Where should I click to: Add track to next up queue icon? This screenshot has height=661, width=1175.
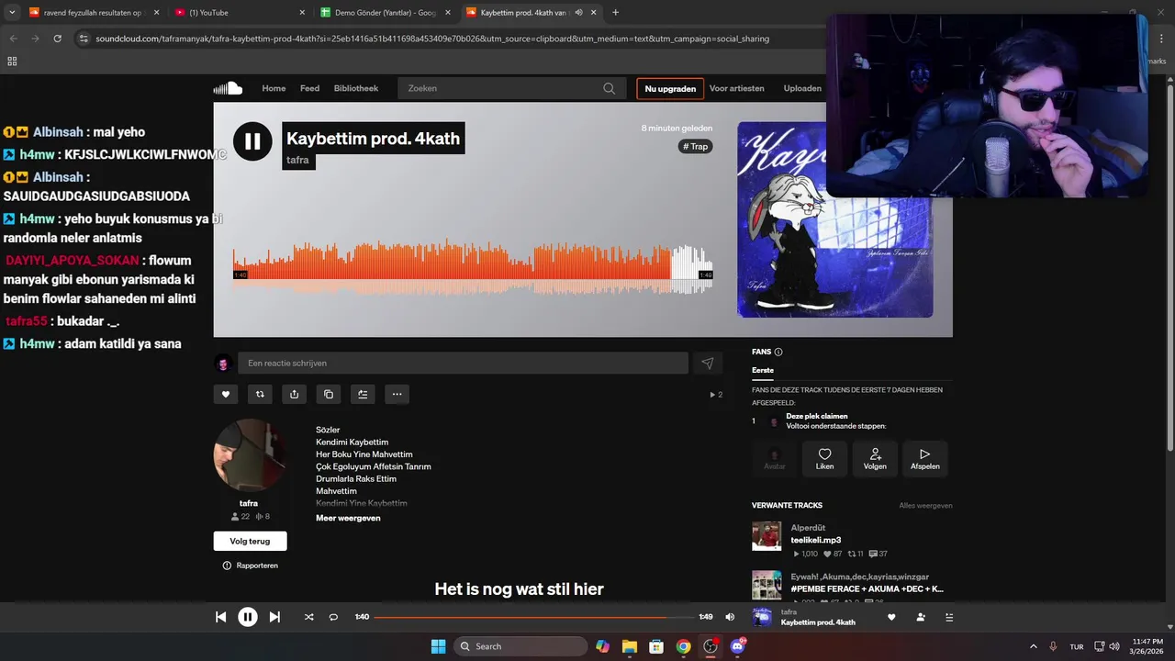[363, 394]
